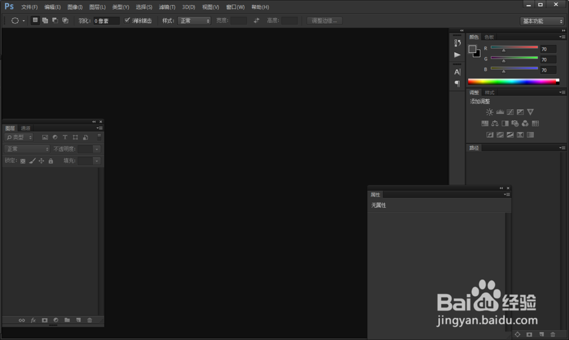Open tool preset picker arrow beside marquee
569x340 pixels.
pos(23,21)
